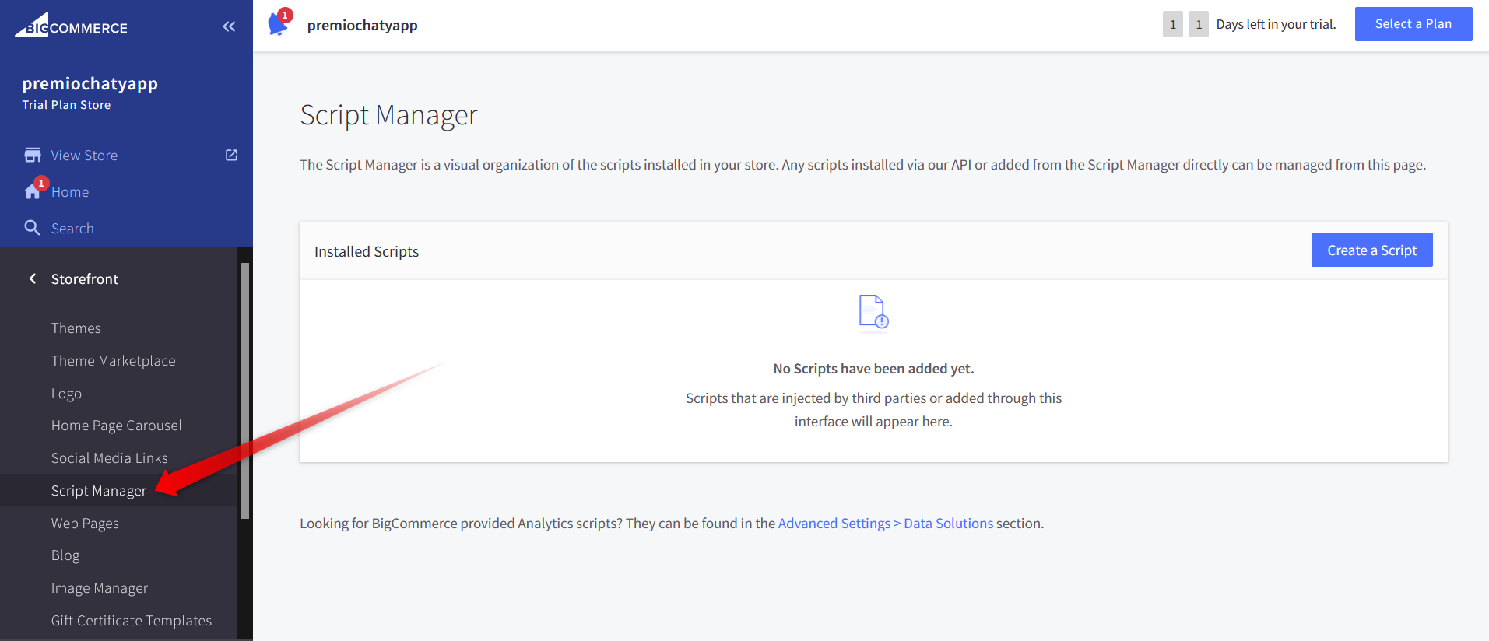This screenshot has height=641, width=1489.
Task: Click 'No Scripts have been added yet' text
Action: (873, 369)
